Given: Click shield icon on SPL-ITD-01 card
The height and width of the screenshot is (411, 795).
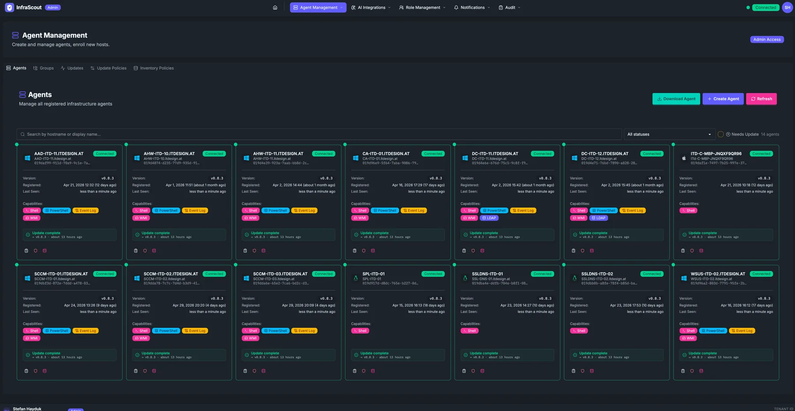Looking at the screenshot, I should tap(364, 371).
